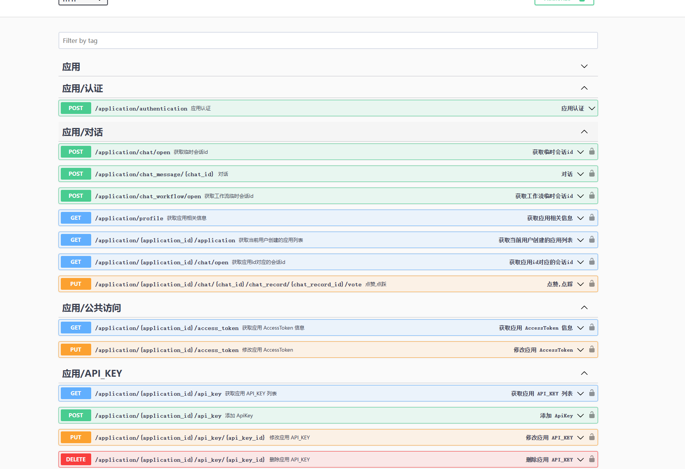The width and height of the screenshot is (685, 469).
Task: Click lock icon on the PUT 点赞,点踩 vote endpoint
Action: coord(592,284)
